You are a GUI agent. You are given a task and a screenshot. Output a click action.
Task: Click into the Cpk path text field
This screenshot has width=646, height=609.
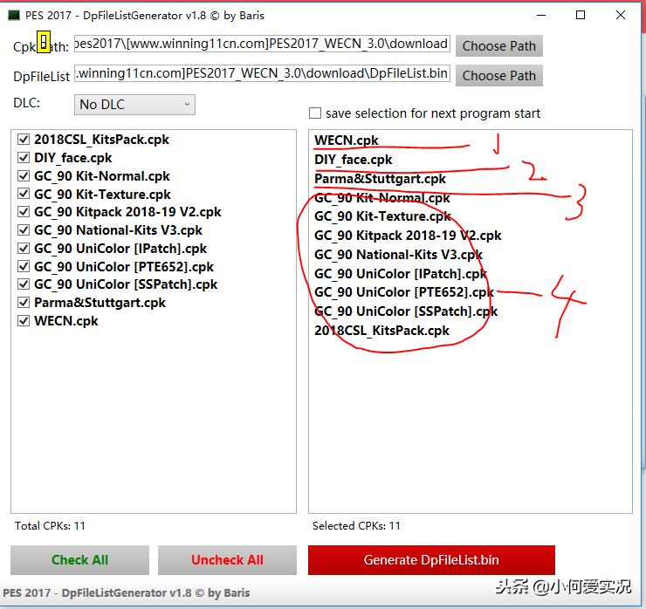[x=262, y=44]
